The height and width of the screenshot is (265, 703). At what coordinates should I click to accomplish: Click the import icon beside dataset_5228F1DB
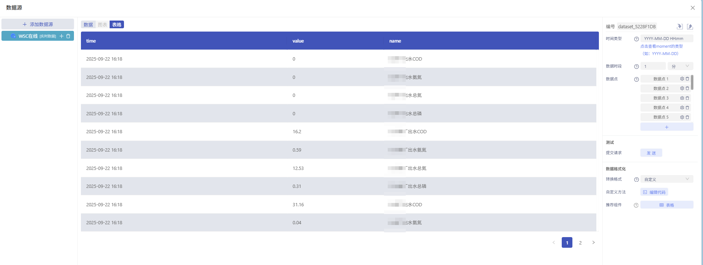point(680,26)
